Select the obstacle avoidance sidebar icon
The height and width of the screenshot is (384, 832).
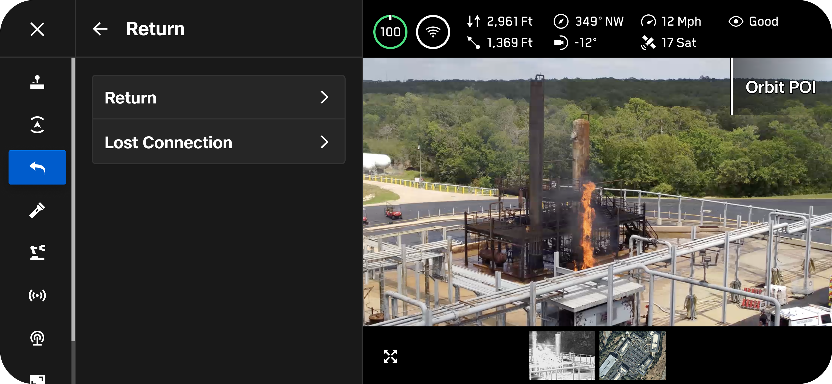point(37,125)
